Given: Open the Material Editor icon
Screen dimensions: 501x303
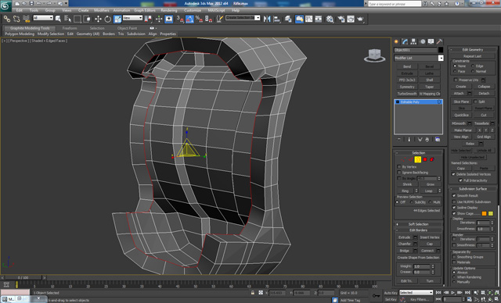Looking at the screenshot, I should pyautogui.click(x=330, y=19).
